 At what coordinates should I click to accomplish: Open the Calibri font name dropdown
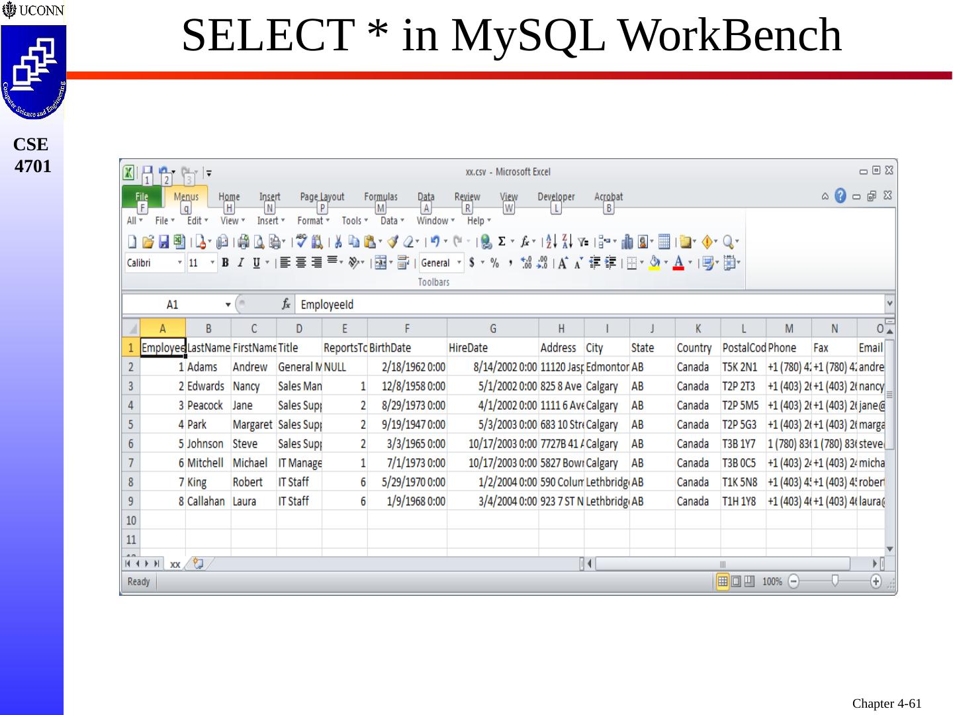(179, 263)
